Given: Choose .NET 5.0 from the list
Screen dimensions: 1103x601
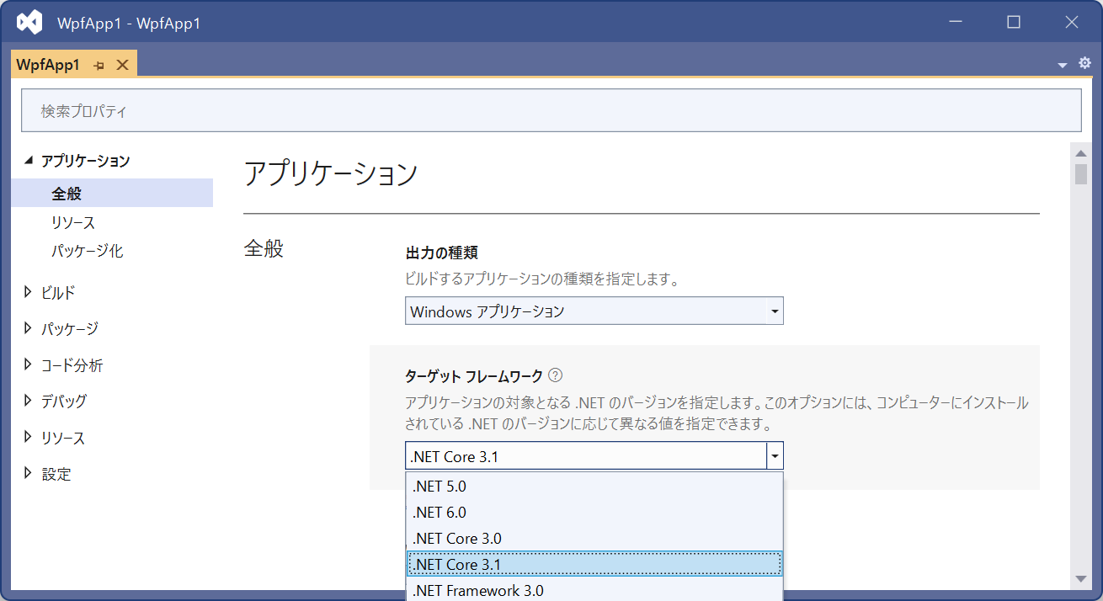Looking at the screenshot, I should coord(594,486).
